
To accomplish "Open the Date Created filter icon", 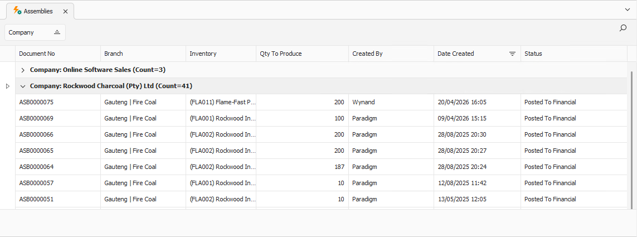I will tap(513, 54).
